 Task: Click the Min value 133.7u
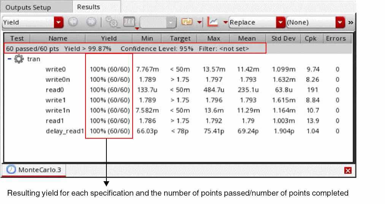click(147, 90)
